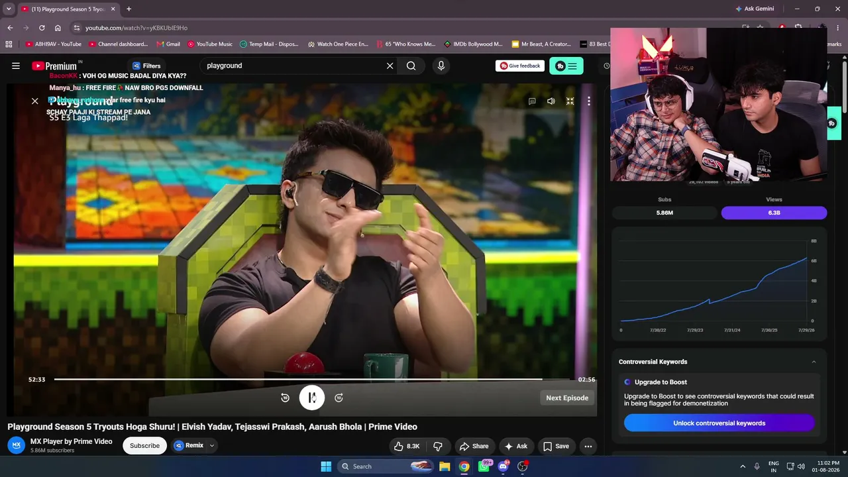Viewport: 848px width, 477px height.
Task: Go to YouTube Premium home logo
Action: [x=54, y=66]
